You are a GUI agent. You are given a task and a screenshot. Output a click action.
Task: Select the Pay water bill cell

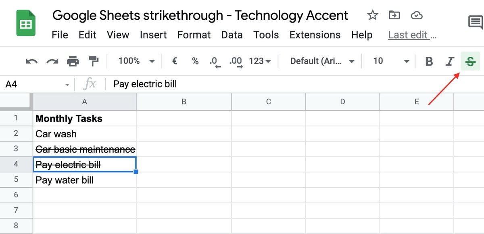click(x=85, y=180)
